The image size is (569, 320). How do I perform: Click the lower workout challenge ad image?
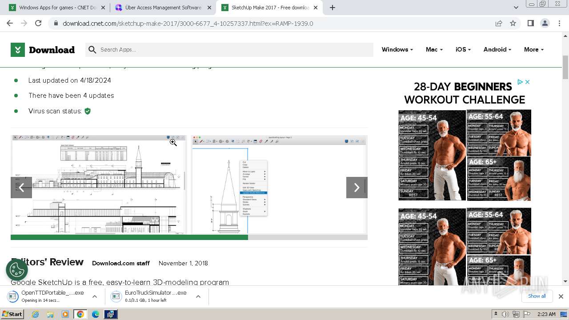465,247
